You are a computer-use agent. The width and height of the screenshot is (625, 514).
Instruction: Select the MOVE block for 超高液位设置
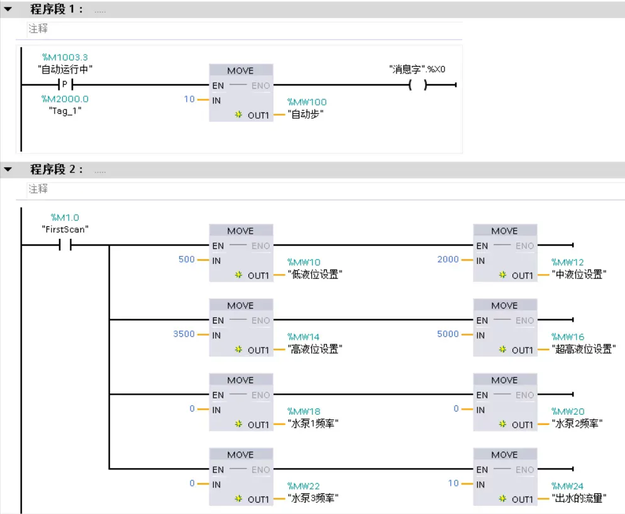click(x=505, y=327)
